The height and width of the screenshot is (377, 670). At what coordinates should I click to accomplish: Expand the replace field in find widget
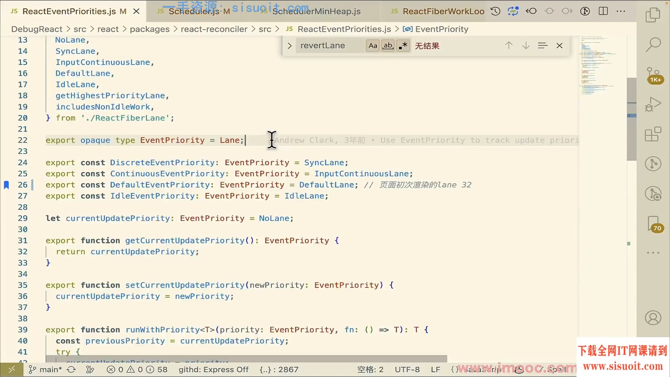click(289, 46)
